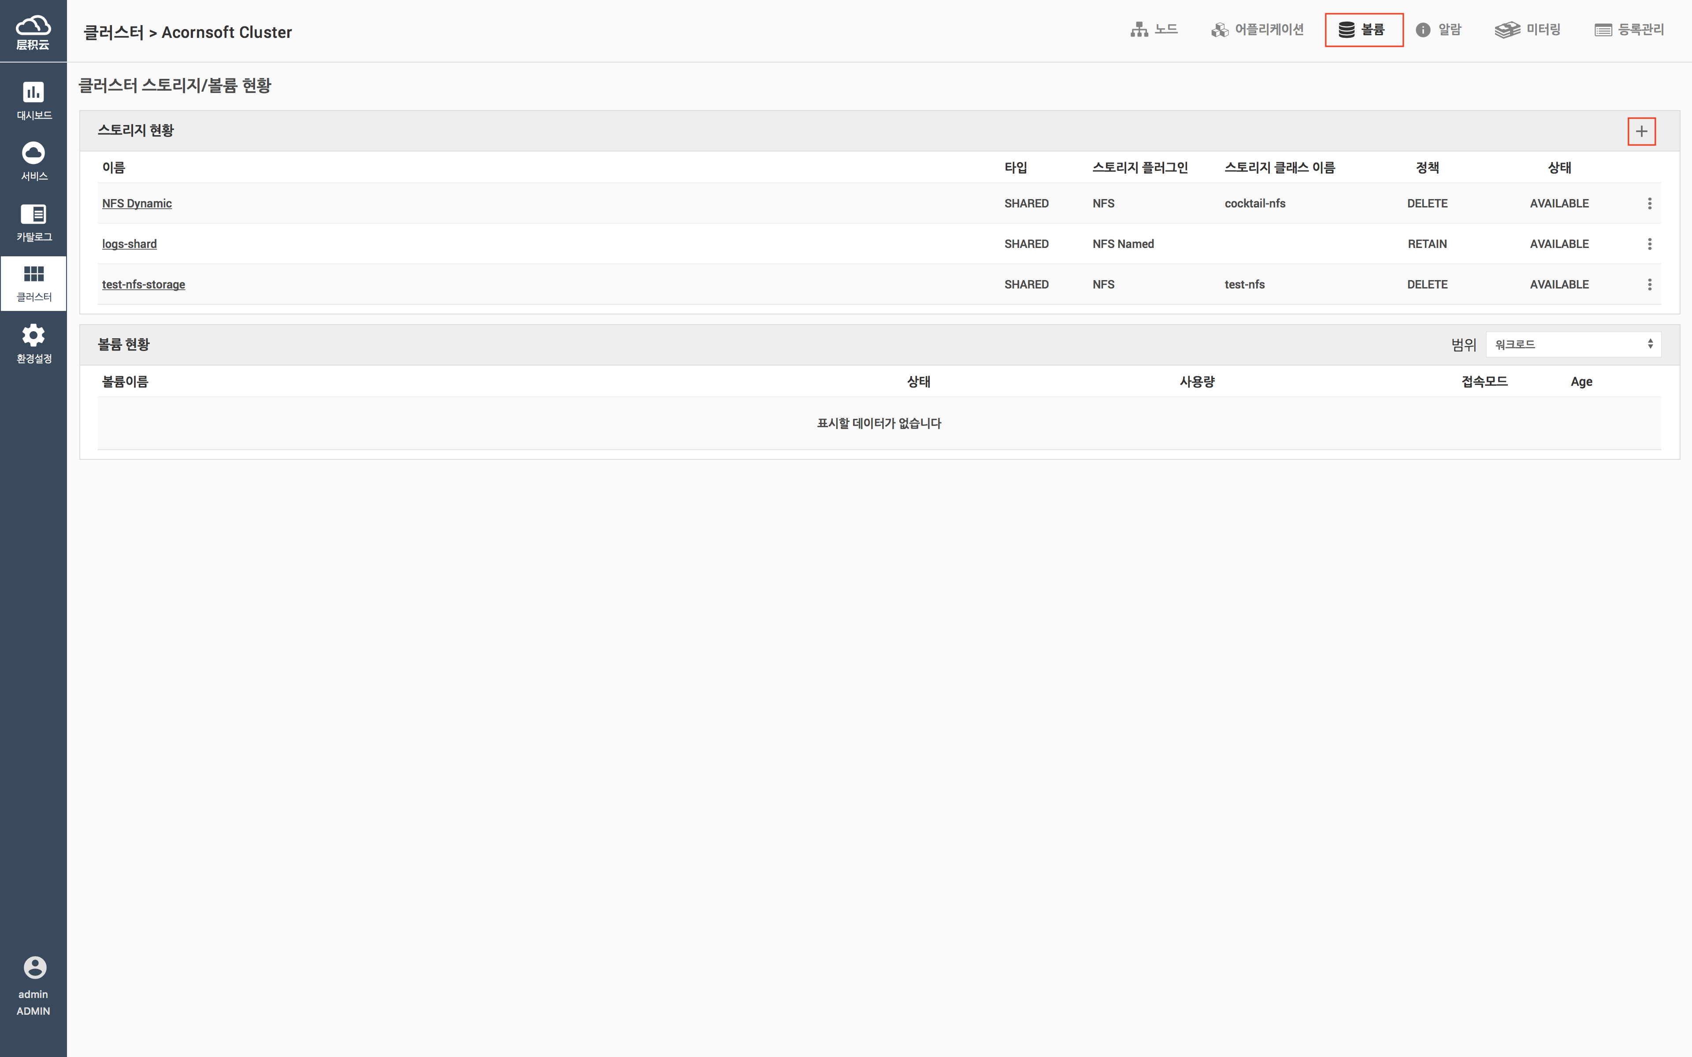Open the test-nfs-storage link
This screenshot has height=1057, width=1692.
click(x=143, y=285)
